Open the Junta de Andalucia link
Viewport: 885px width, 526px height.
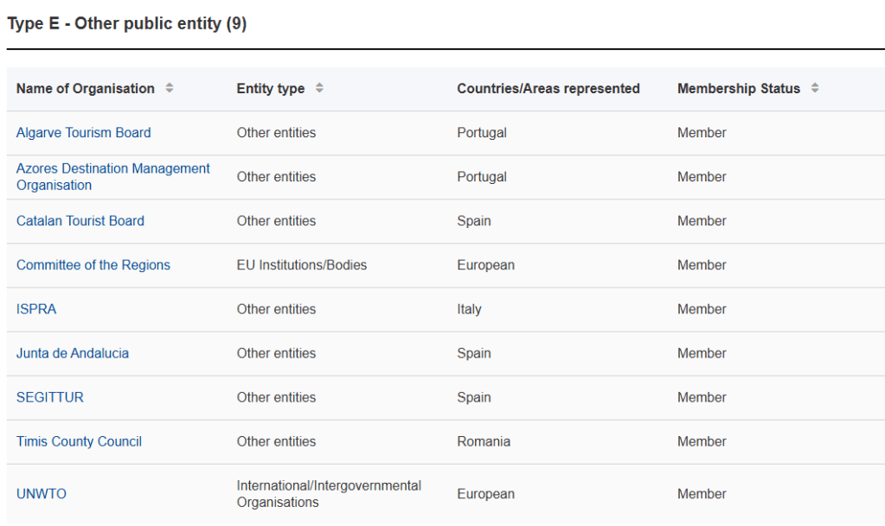click(73, 353)
